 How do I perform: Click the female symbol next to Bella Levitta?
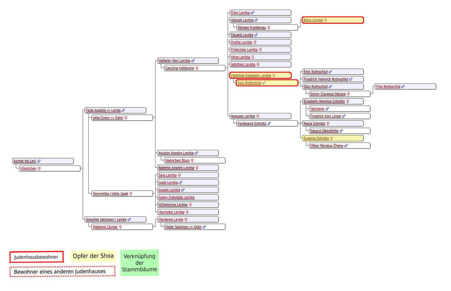[325, 20]
